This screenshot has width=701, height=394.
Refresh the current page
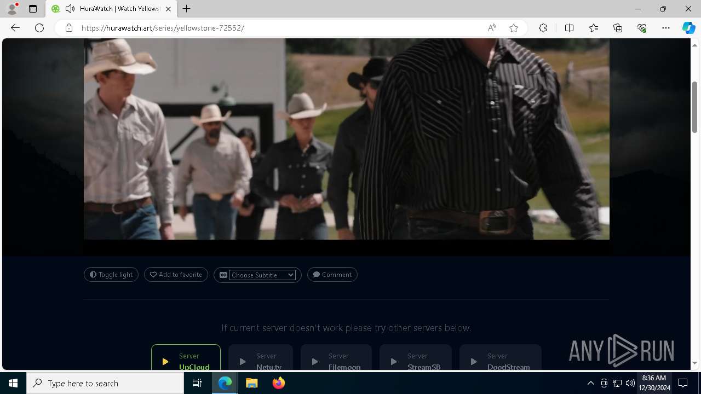39,28
